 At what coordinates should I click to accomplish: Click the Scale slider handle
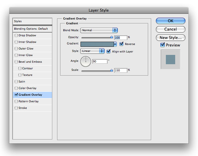111,70
